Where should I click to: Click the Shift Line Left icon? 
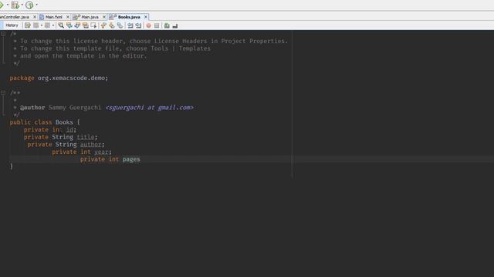pyautogui.click(x=130, y=25)
